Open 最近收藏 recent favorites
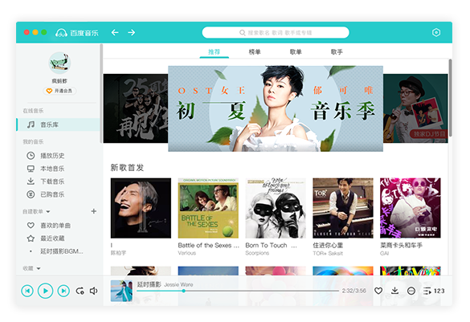The image size is (470, 322). tap(52, 238)
